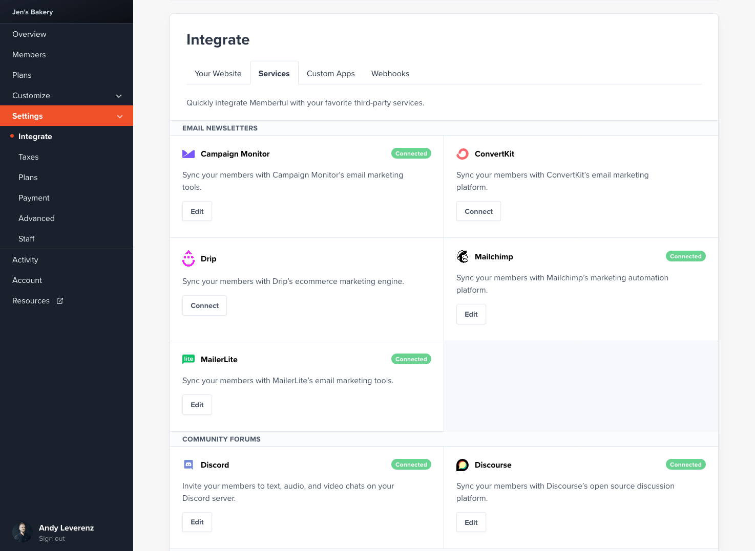
Task: Collapse the Settings section chevron
Action: tap(120, 116)
